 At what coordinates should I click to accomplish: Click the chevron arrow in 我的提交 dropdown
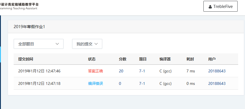point(96,44)
